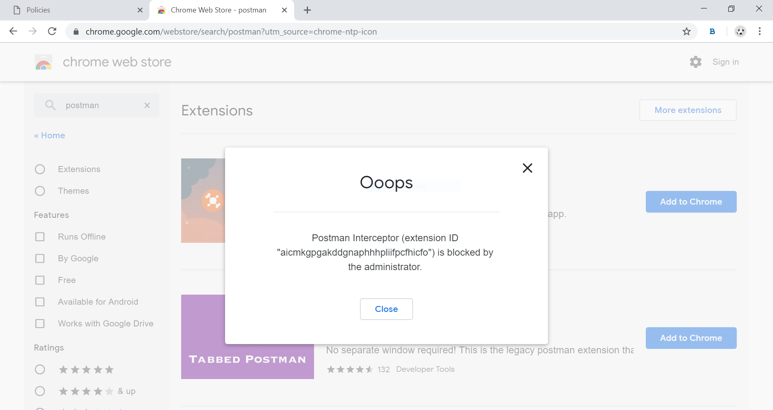Check the By Google feature filter
The image size is (773, 410).
[x=40, y=258]
